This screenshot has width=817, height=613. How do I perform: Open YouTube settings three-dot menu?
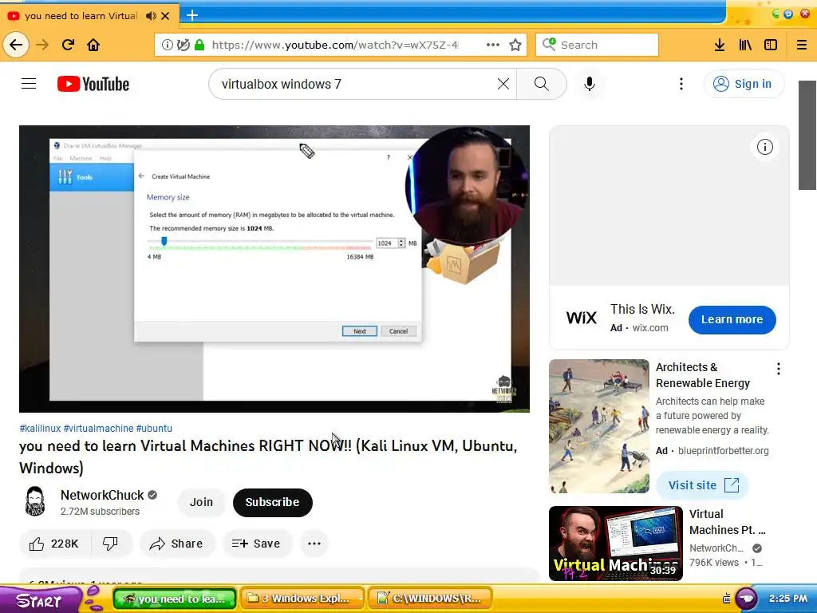[681, 83]
